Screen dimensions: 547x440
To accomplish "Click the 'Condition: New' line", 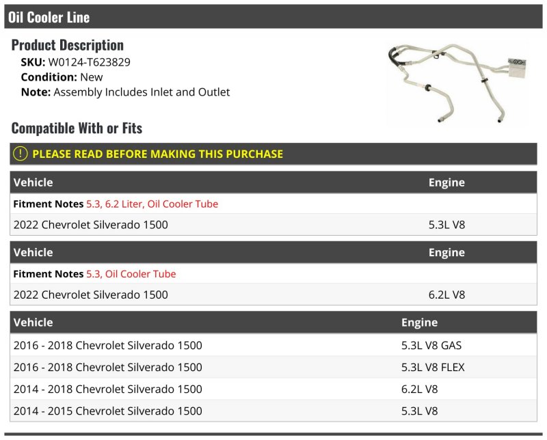I will tap(62, 77).
